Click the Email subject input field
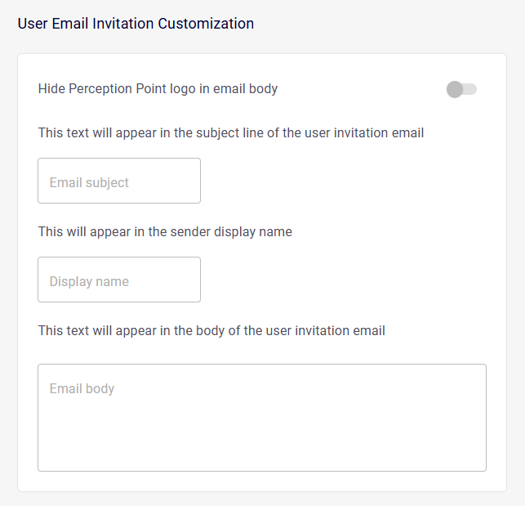Viewport: 525px width, 506px height. click(x=119, y=181)
